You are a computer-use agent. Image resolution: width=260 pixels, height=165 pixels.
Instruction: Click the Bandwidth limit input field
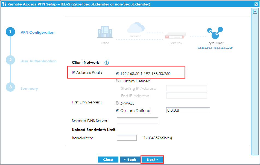point(127,138)
